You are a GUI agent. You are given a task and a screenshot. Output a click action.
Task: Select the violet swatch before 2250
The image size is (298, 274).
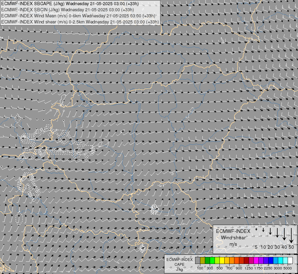click(266, 260)
